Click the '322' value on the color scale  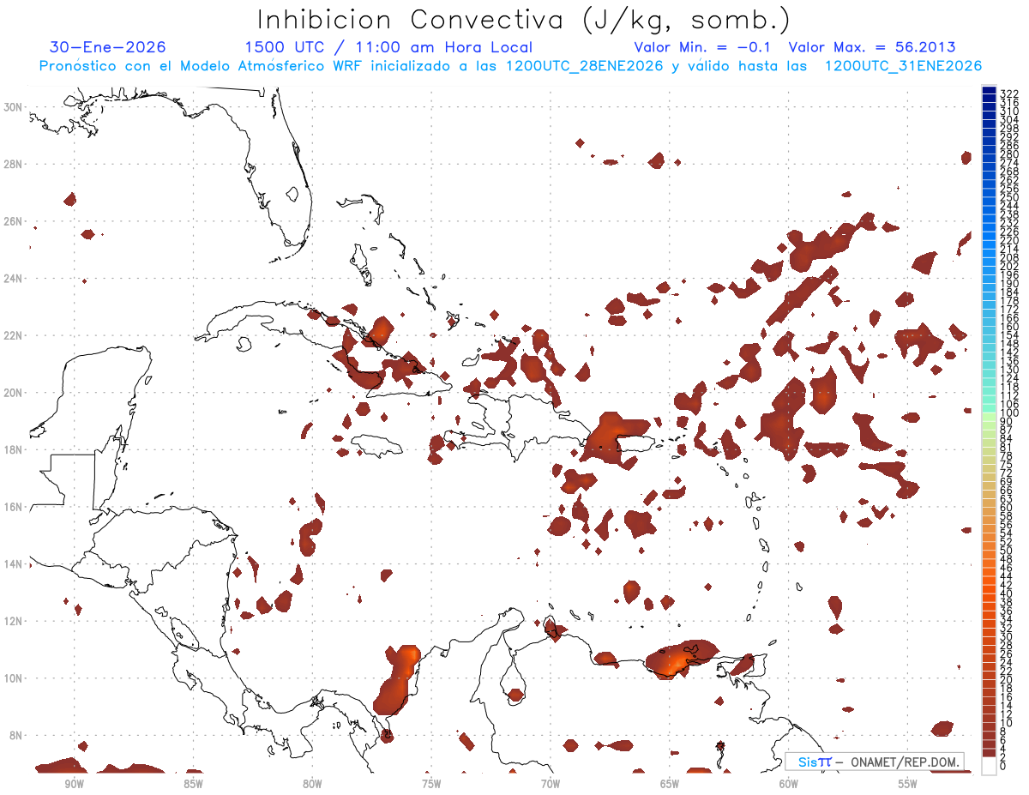1009,93
